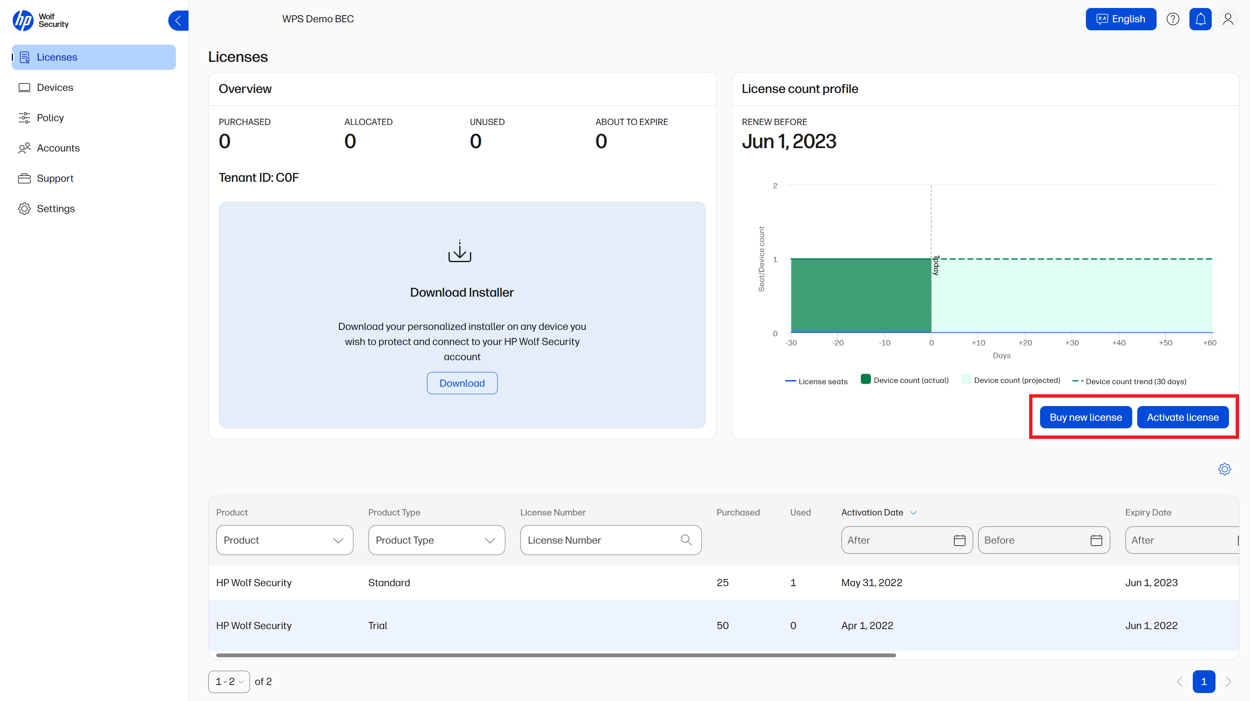The width and height of the screenshot is (1250, 701).
Task: Click the table horizontal scrollbar
Action: point(556,656)
